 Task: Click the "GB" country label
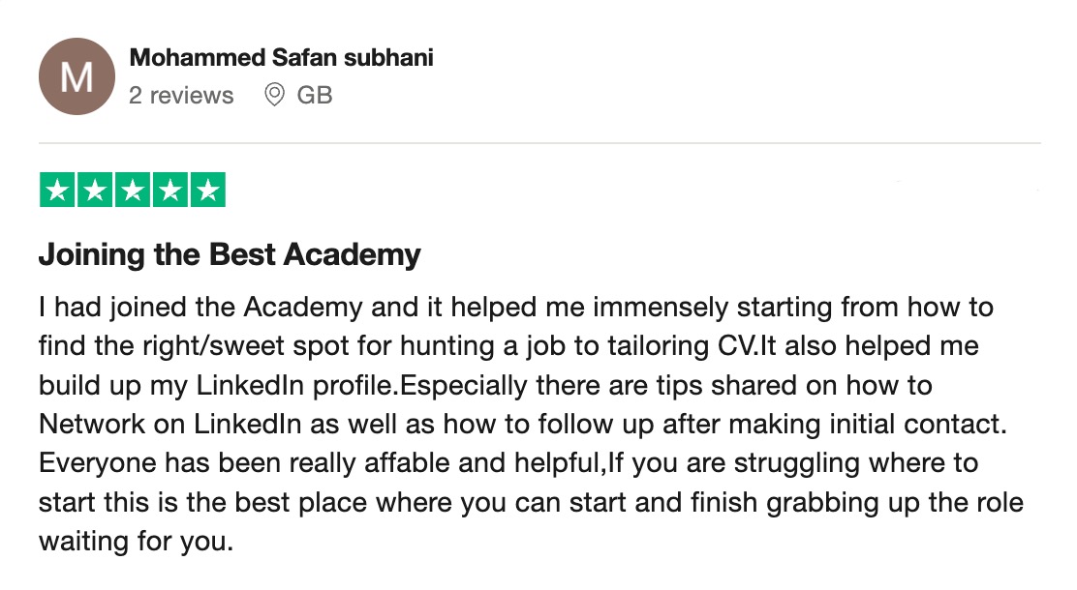click(x=315, y=95)
